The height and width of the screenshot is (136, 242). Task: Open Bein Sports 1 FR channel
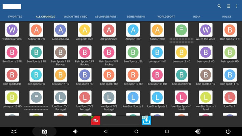[230, 30]
